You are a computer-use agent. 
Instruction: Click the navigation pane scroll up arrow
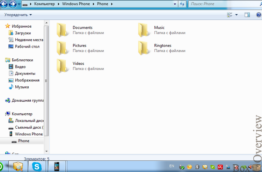coord(46,23)
